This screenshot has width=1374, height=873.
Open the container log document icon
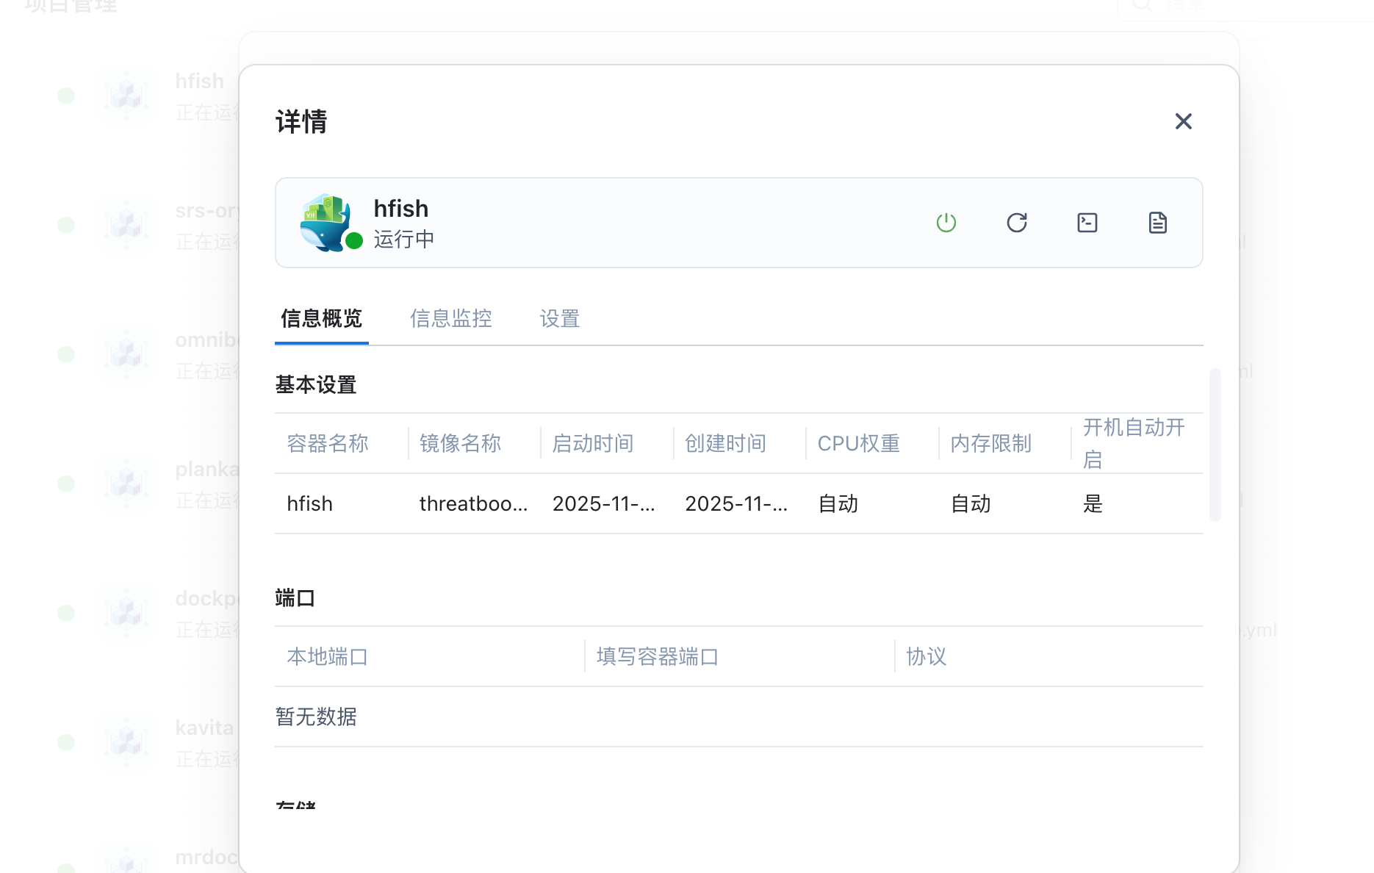pos(1157,223)
